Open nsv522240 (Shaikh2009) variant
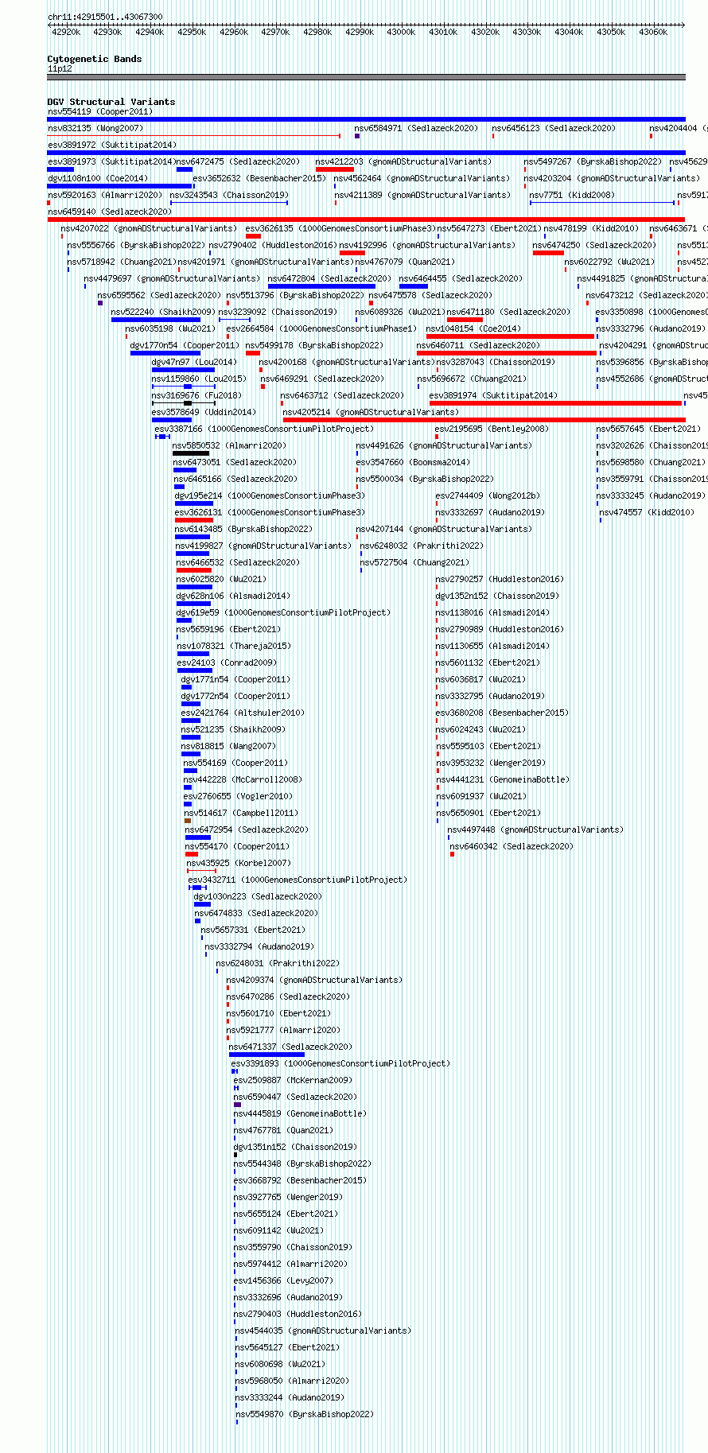The width and height of the screenshot is (708, 1453). (163, 313)
